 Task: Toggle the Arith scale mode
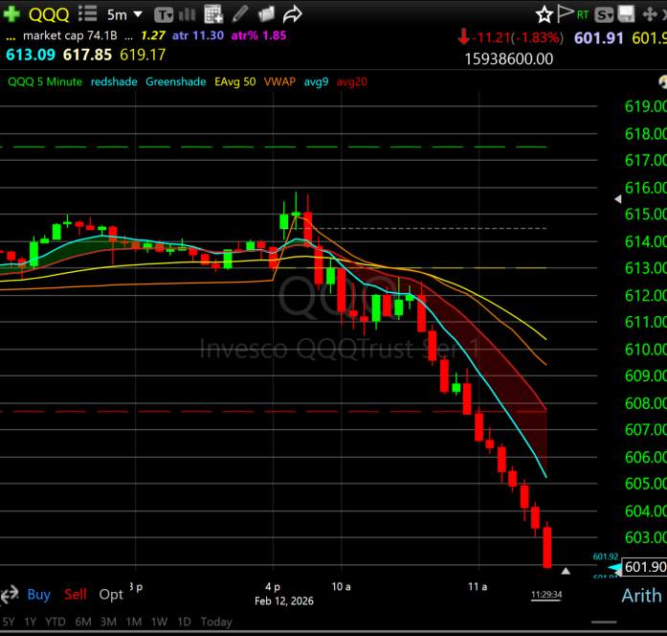pos(641,596)
